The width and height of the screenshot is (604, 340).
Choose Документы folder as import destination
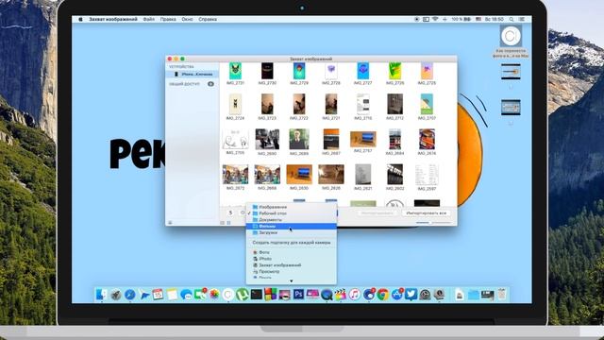coord(292,220)
